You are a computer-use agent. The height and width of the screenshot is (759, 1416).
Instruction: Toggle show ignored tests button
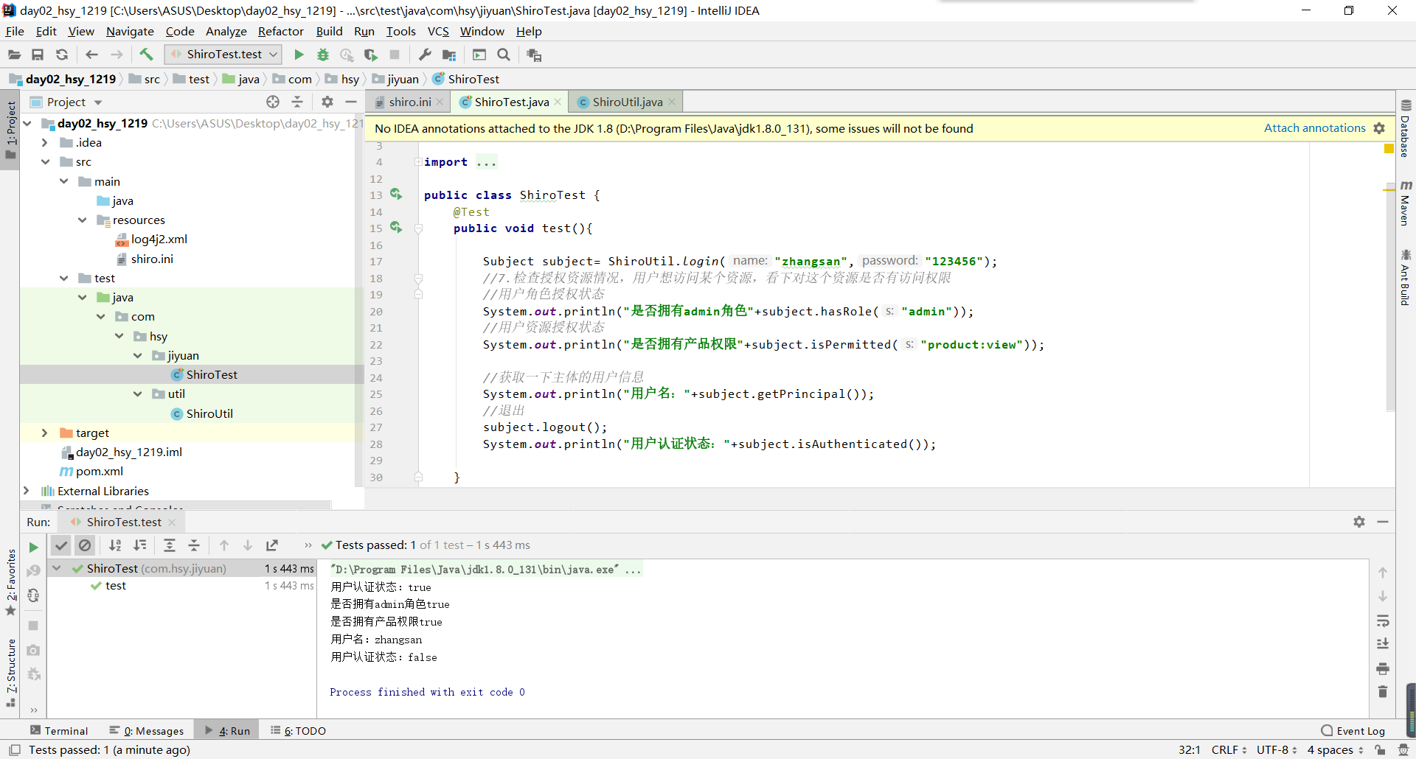(86, 545)
